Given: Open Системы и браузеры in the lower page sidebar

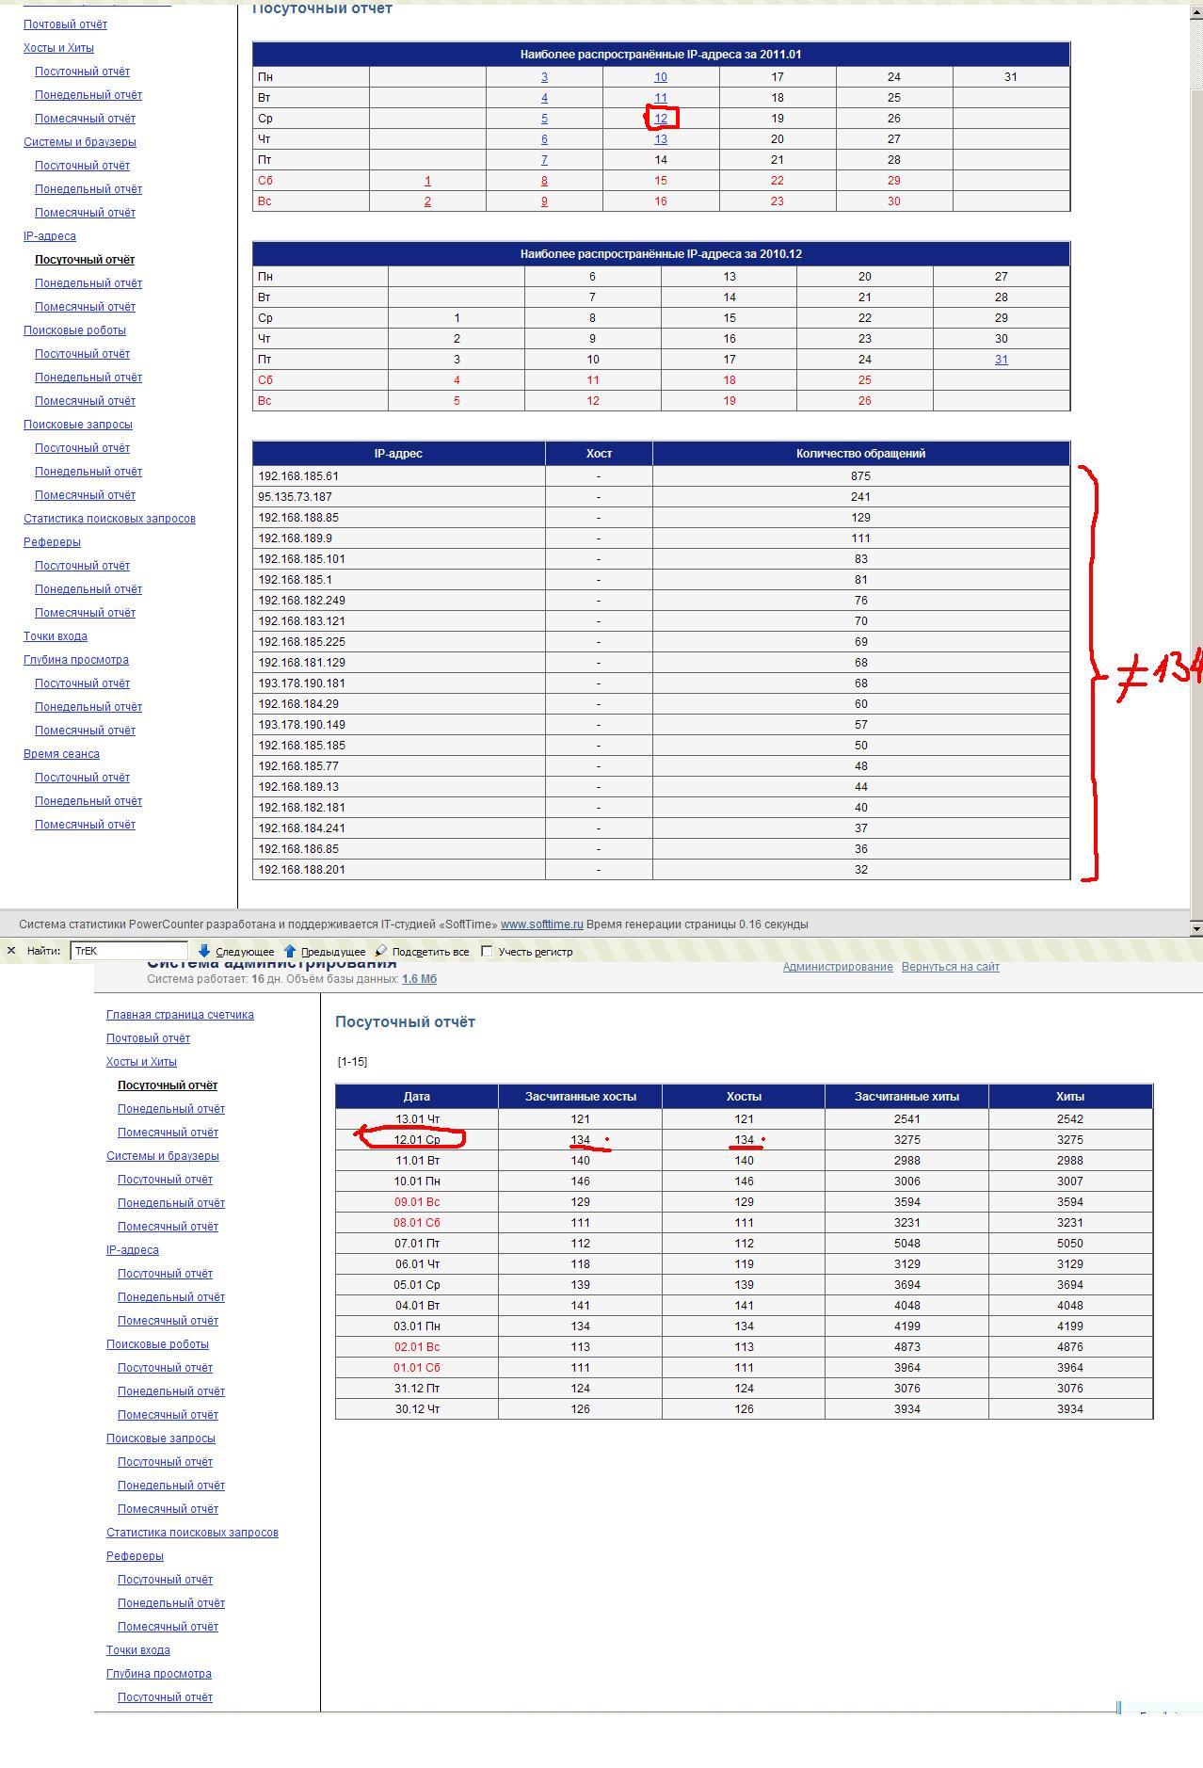Looking at the screenshot, I should click(x=163, y=1156).
